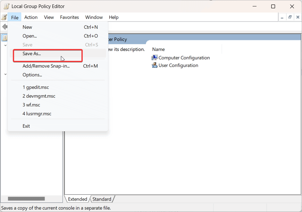Click the User Configuration icon
The height and width of the screenshot is (212, 302).
click(155, 65)
